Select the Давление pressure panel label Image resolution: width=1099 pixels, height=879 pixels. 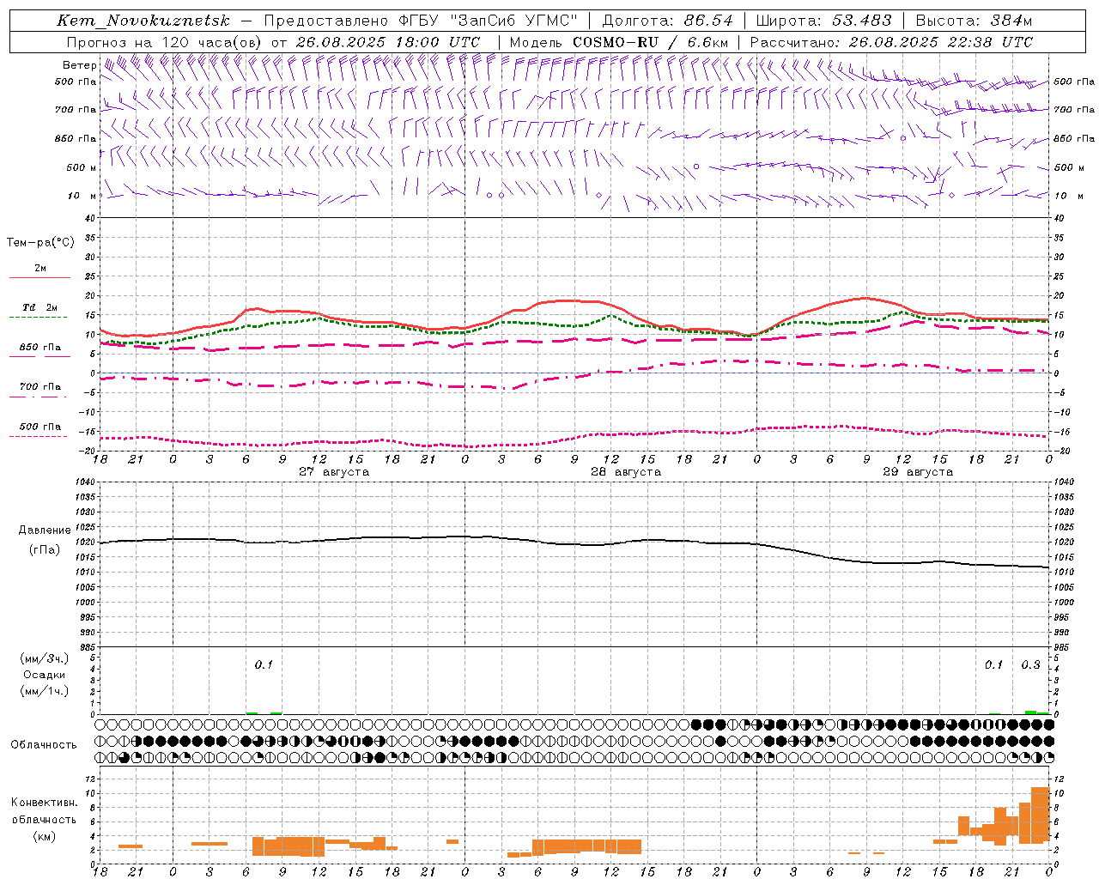pyautogui.click(x=45, y=530)
